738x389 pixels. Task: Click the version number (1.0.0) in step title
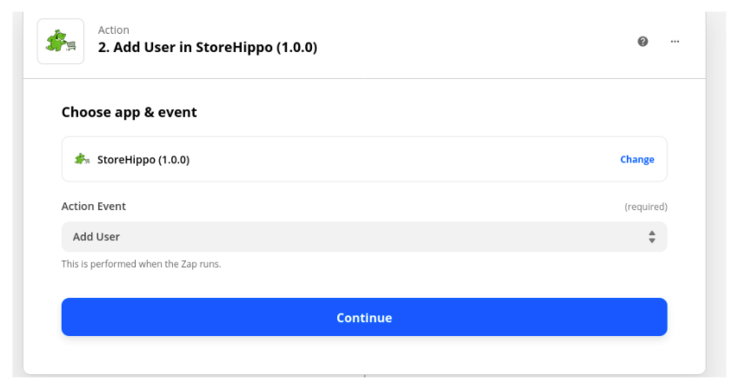pos(296,47)
